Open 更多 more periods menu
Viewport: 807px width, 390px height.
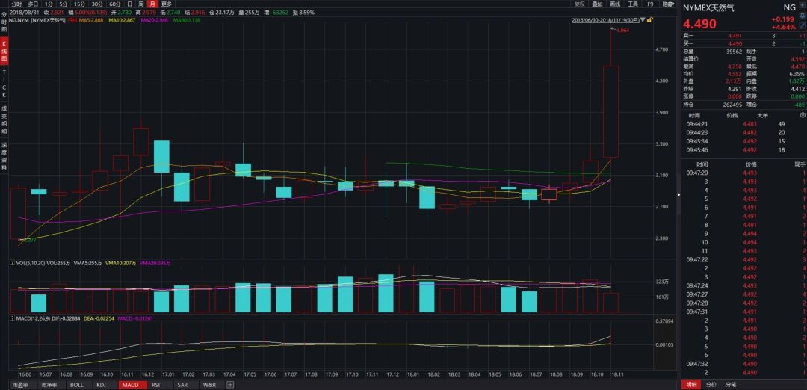pos(167,4)
